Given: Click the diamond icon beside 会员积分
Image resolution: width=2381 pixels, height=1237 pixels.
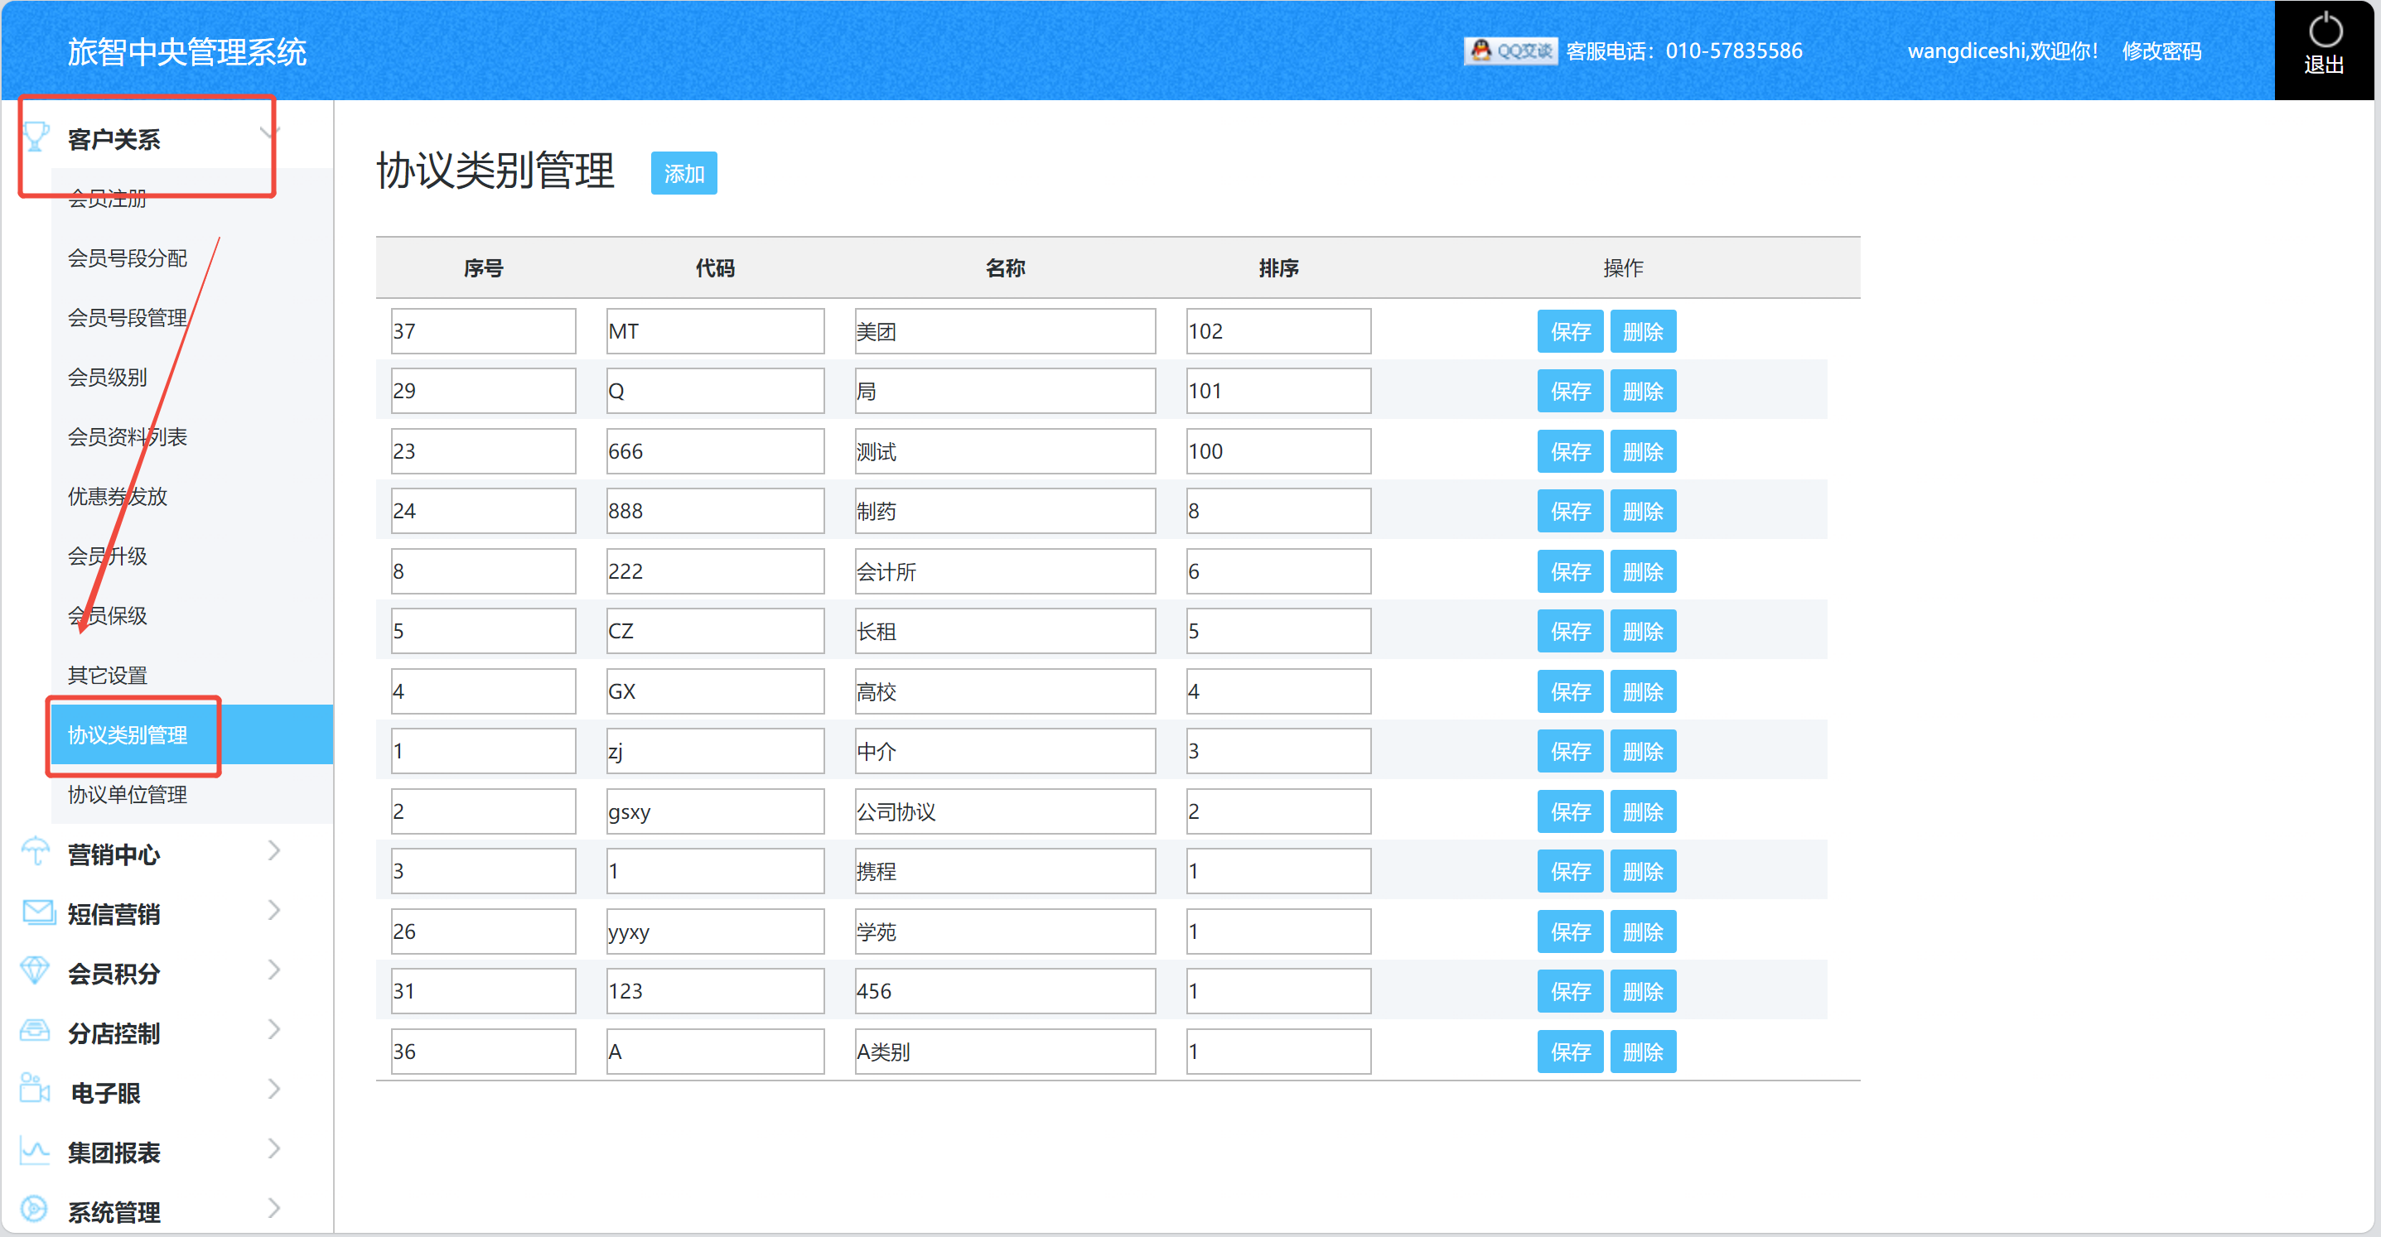Looking at the screenshot, I should tap(35, 971).
